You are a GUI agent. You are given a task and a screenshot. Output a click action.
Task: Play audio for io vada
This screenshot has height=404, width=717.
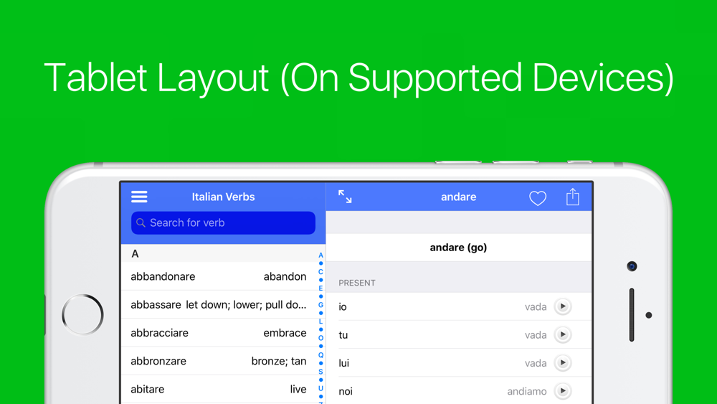click(562, 306)
